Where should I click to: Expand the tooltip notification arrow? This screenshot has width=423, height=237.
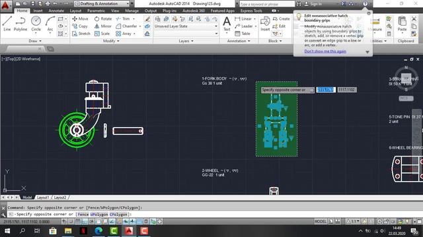pyautogui.click(x=367, y=52)
